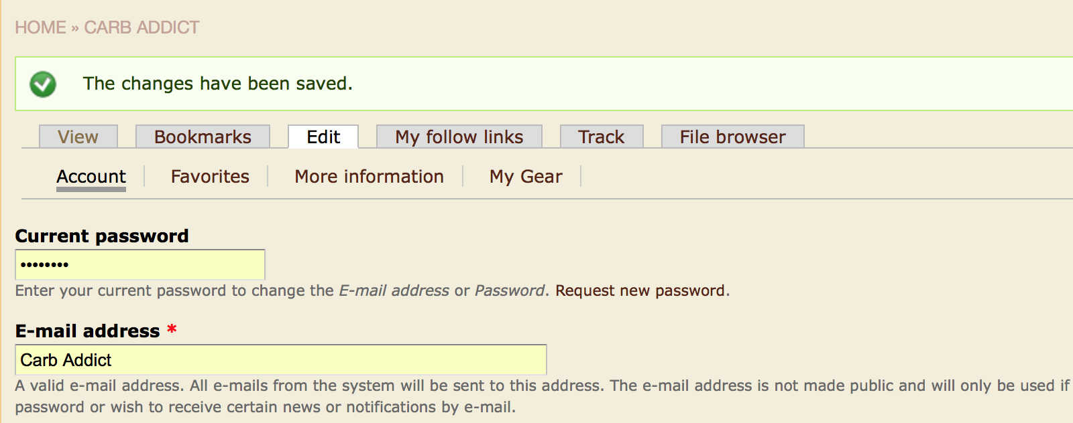
Task: Open the CARB ADDICT breadcrumb link
Action: coord(142,27)
